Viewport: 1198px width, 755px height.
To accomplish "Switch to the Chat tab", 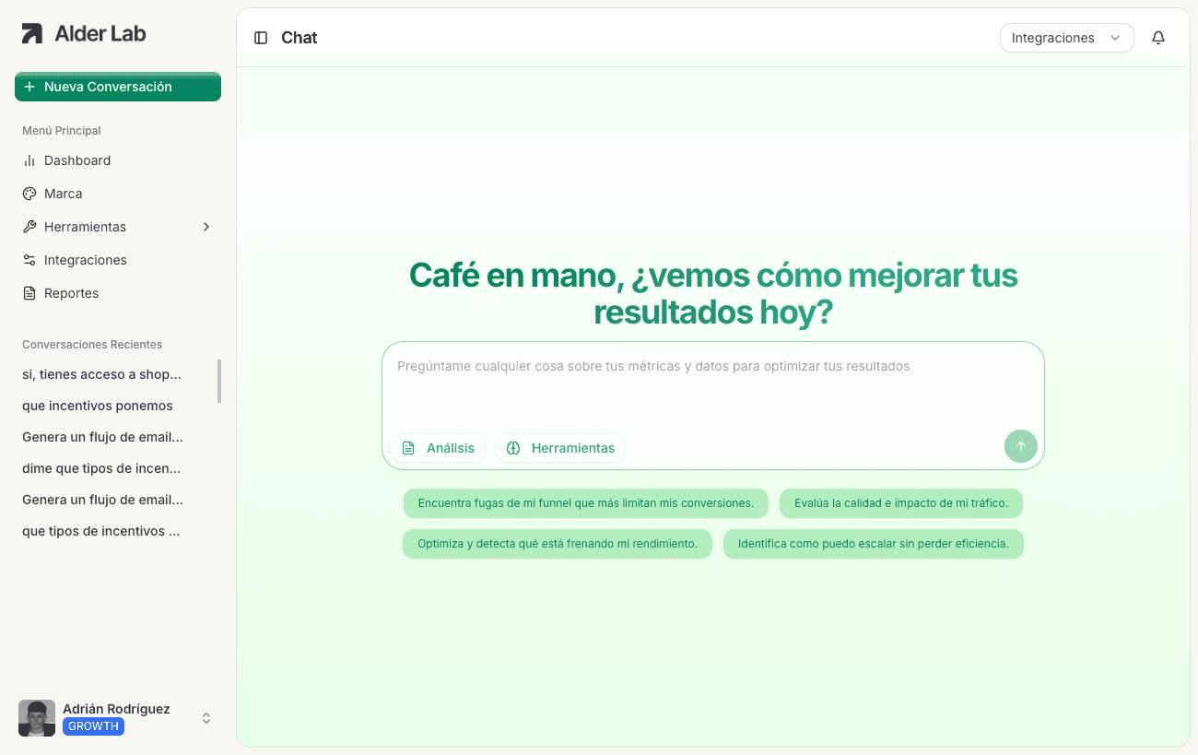I will point(298,38).
